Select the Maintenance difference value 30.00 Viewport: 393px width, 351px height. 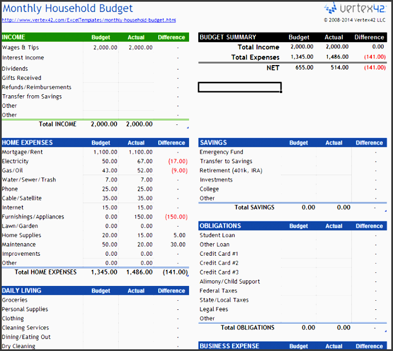(178, 245)
